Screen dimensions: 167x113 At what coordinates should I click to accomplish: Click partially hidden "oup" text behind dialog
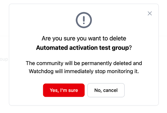[x=4, y=59]
